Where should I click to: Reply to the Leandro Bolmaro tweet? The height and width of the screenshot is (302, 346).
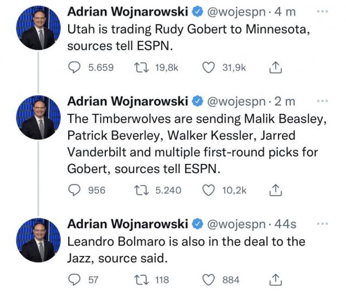(x=75, y=280)
